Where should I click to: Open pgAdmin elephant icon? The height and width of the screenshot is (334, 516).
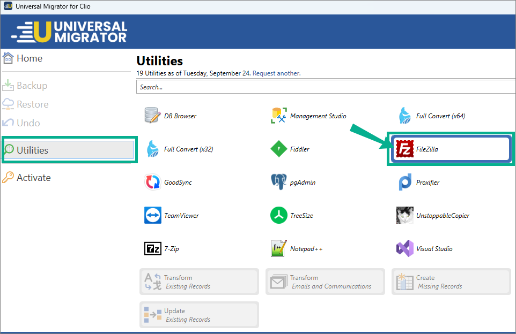coord(279,182)
